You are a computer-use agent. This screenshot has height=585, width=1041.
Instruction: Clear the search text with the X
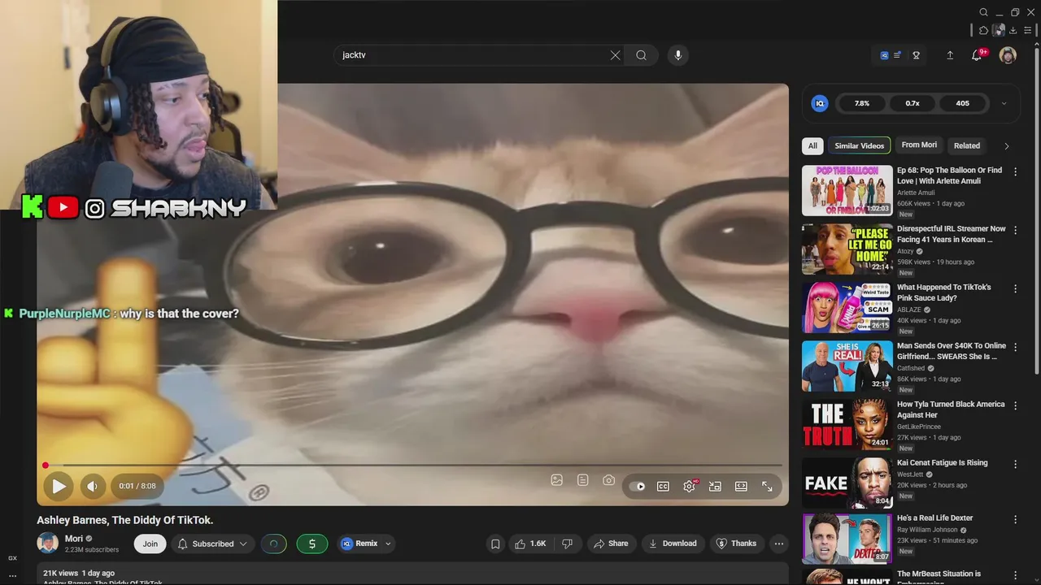tap(615, 55)
